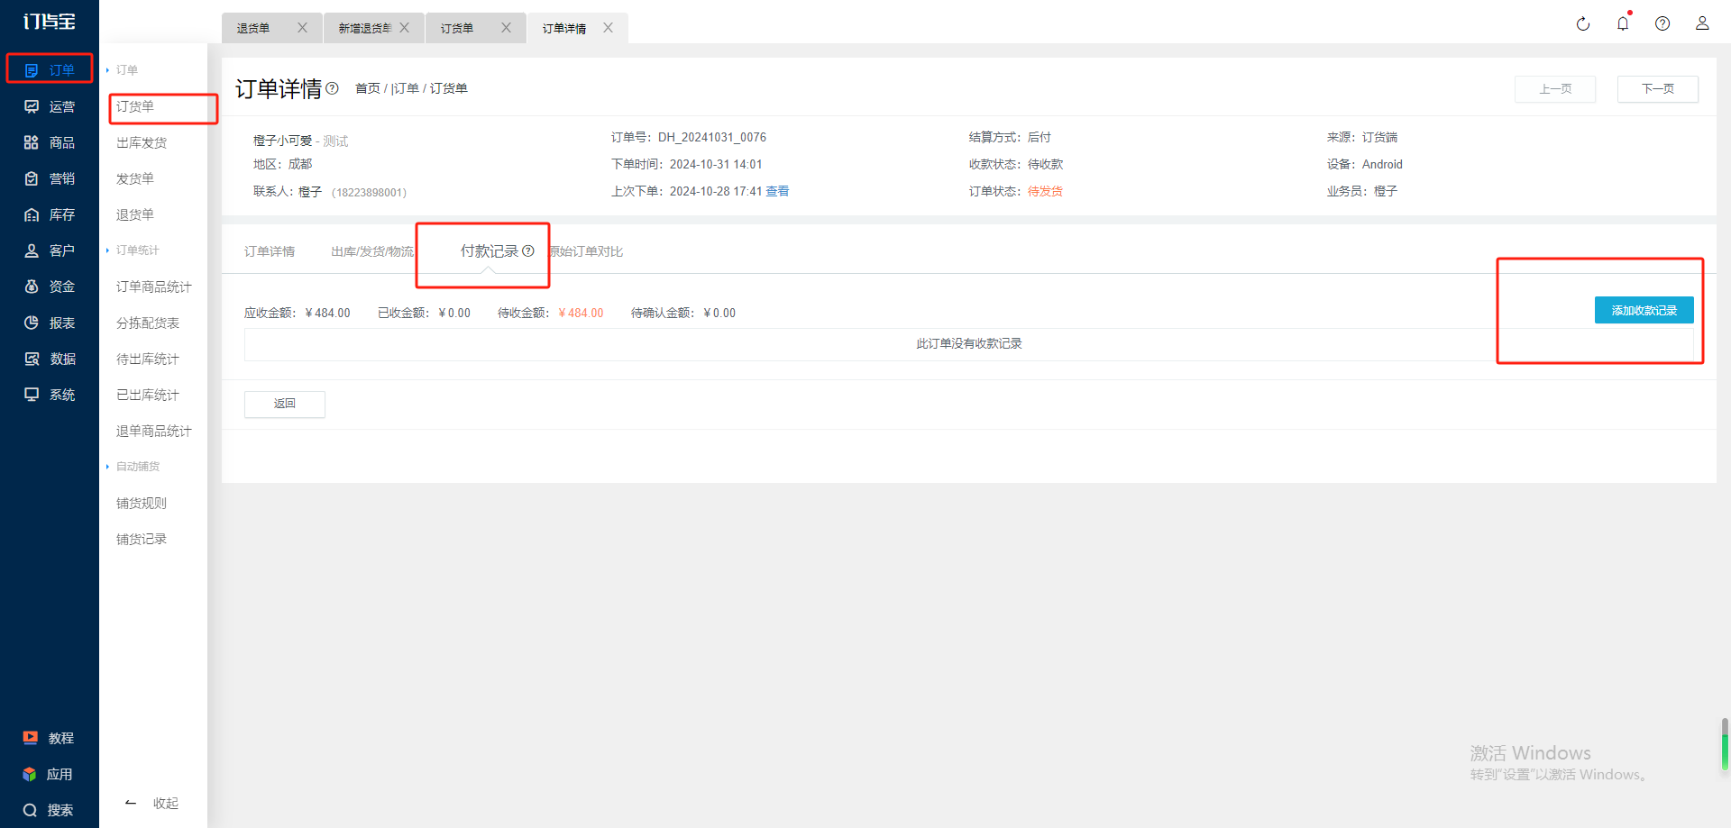The width and height of the screenshot is (1731, 828).
Task: Click customer name 橙子小可爱
Action: [x=282, y=141]
